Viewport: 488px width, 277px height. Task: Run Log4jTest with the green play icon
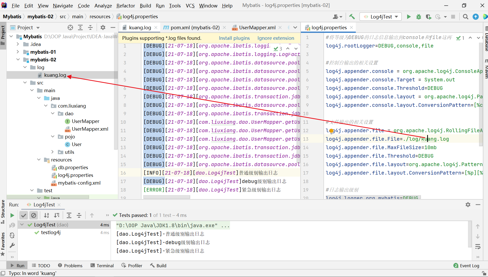pos(409,17)
